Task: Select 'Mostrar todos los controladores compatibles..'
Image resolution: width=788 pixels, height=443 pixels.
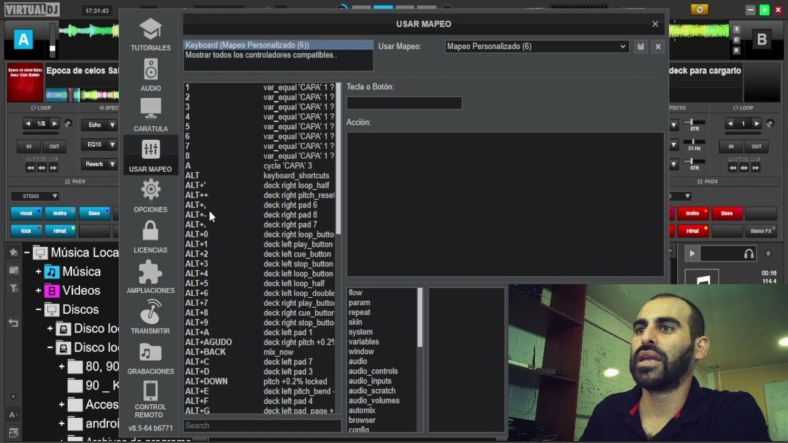Action: click(x=278, y=55)
